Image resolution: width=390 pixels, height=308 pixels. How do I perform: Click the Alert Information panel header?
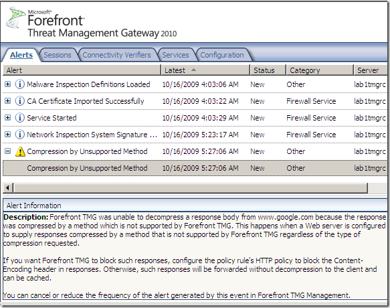(195, 206)
